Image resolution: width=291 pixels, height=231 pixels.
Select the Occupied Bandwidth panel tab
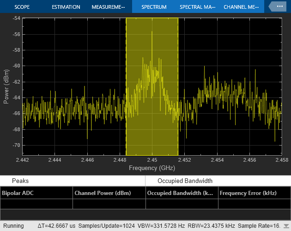point(185,181)
